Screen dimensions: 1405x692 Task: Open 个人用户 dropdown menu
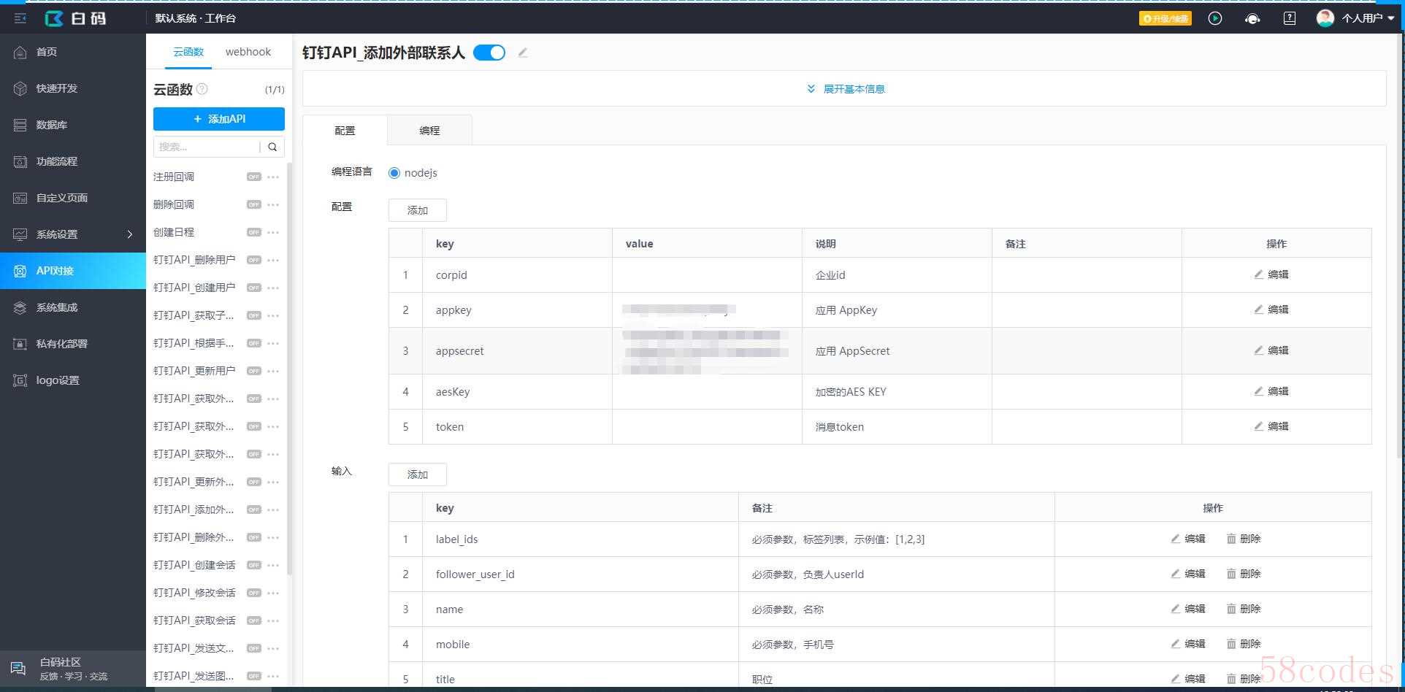coord(1368,18)
